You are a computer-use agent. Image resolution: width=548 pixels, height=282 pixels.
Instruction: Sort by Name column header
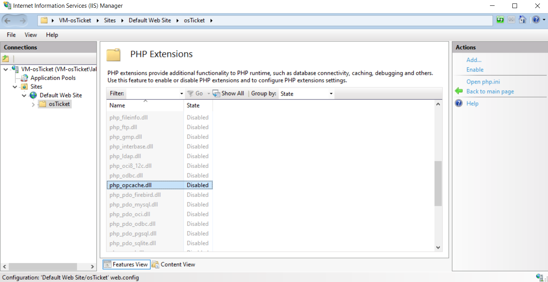point(145,105)
